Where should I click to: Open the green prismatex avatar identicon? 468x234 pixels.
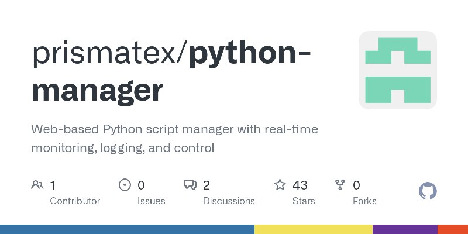[398, 70]
